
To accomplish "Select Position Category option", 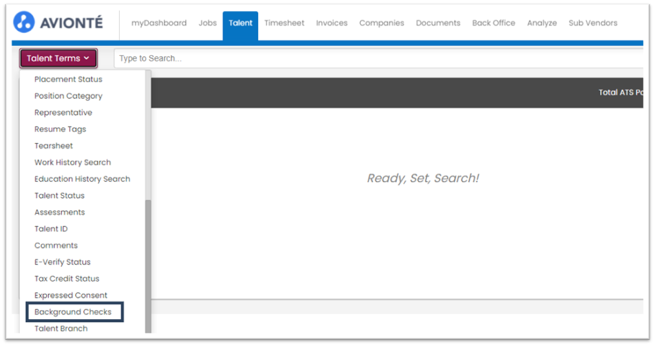I will (68, 96).
